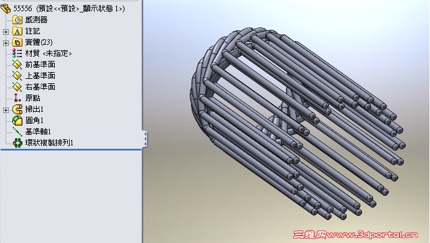Viewport: 430px width, 243px height.
Task: Select 材質 <未指定> text row
Action: point(49,53)
